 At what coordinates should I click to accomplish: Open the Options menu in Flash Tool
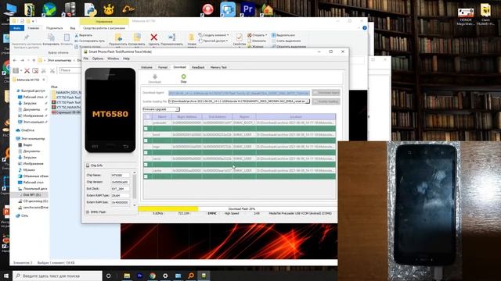(98, 59)
